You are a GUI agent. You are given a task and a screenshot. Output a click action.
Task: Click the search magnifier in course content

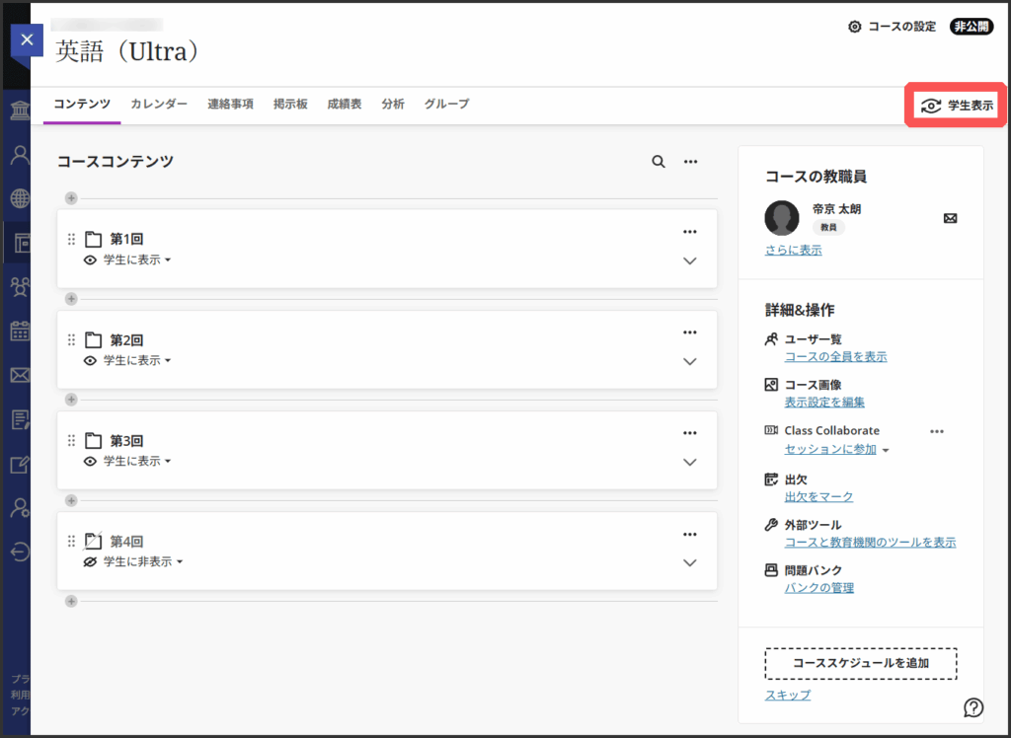click(659, 162)
